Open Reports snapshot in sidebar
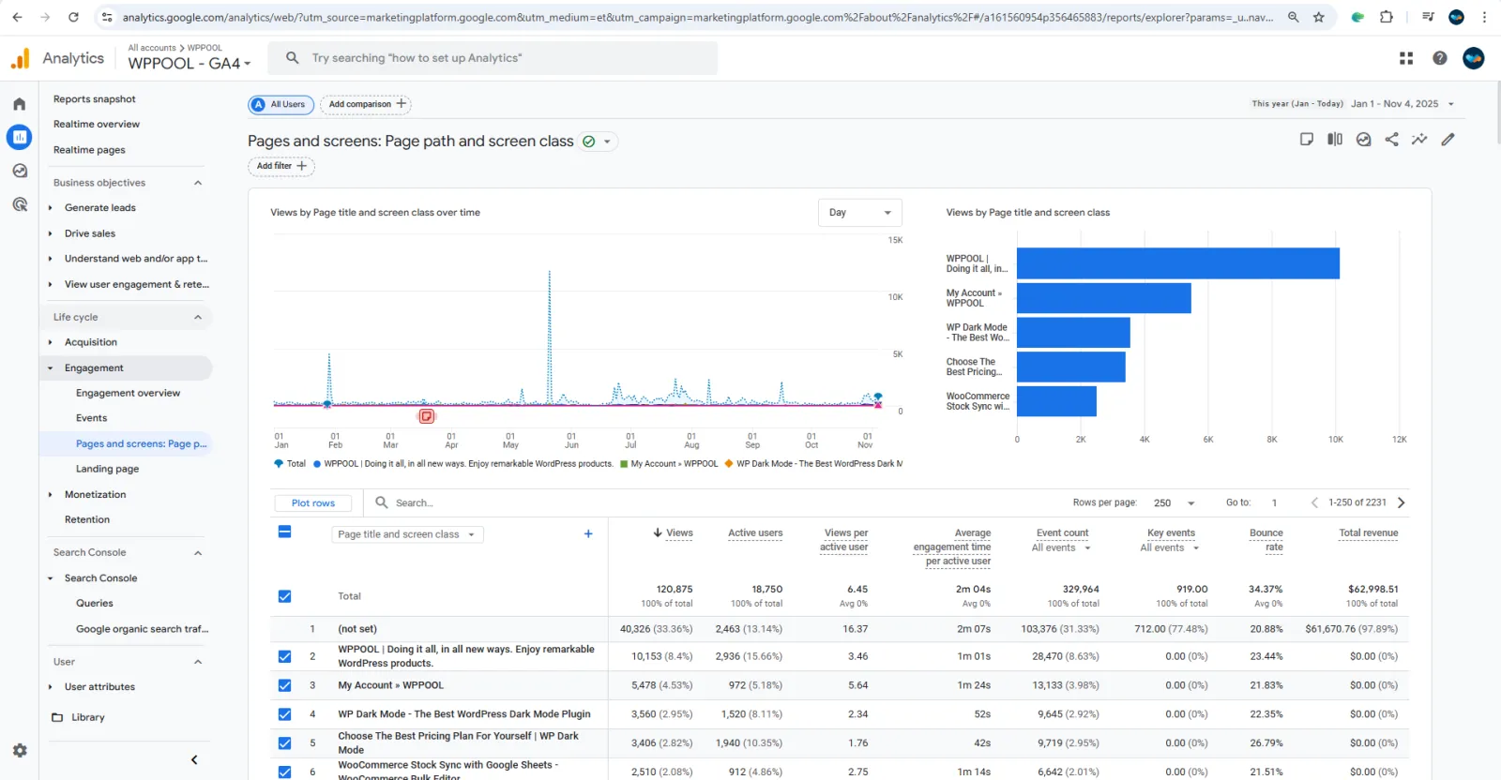 tap(95, 99)
